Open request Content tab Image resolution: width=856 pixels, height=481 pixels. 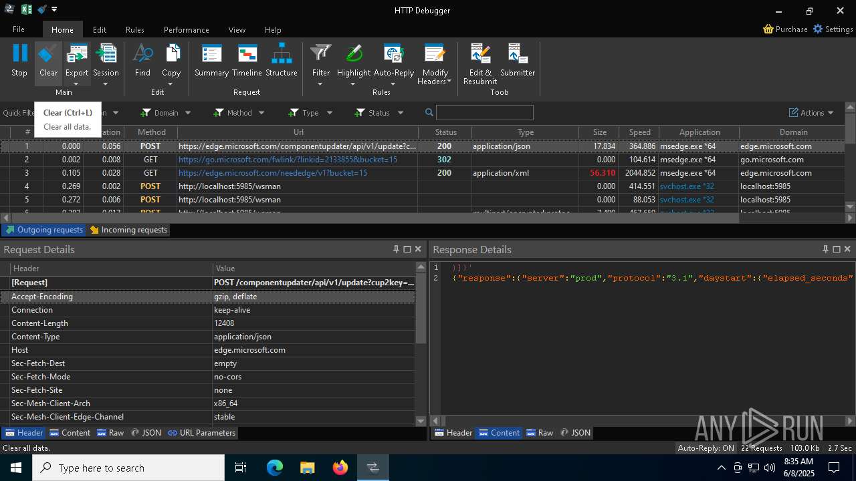click(x=70, y=433)
